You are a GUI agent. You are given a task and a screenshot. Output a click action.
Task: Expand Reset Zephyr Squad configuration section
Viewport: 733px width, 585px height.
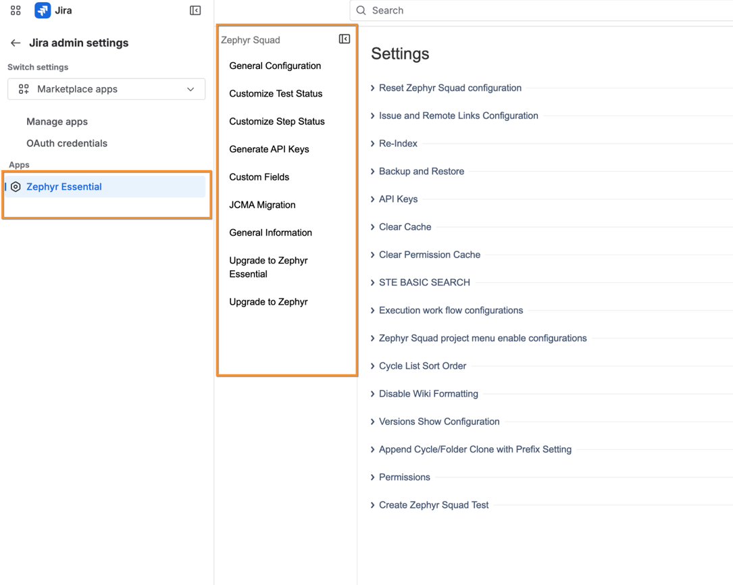pos(450,88)
